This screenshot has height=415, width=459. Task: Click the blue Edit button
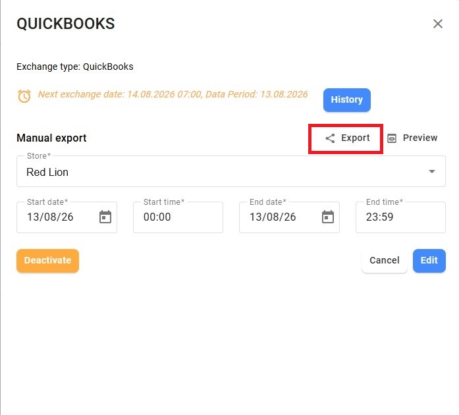click(x=429, y=261)
